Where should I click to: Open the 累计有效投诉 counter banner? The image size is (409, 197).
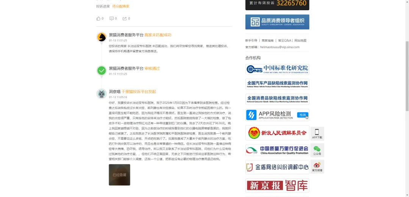[x=277, y=4]
